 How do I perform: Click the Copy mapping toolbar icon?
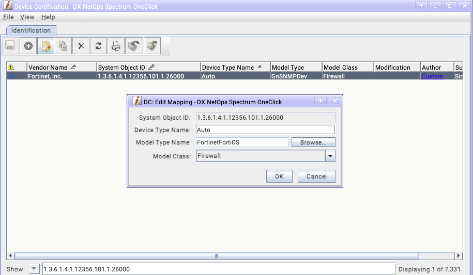64,46
